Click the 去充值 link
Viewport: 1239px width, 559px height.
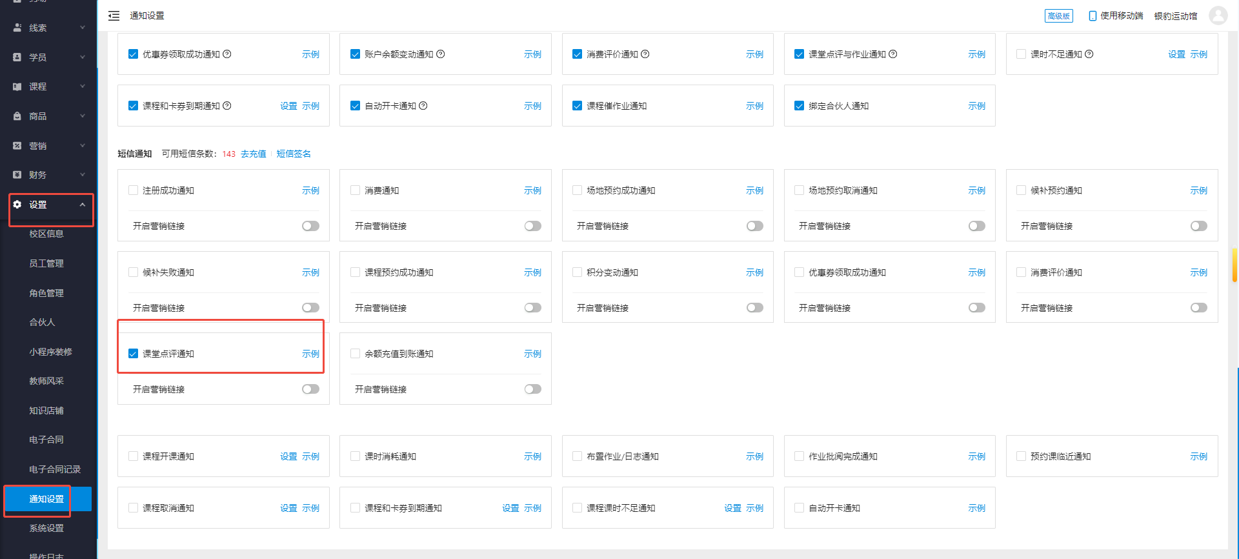point(253,154)
